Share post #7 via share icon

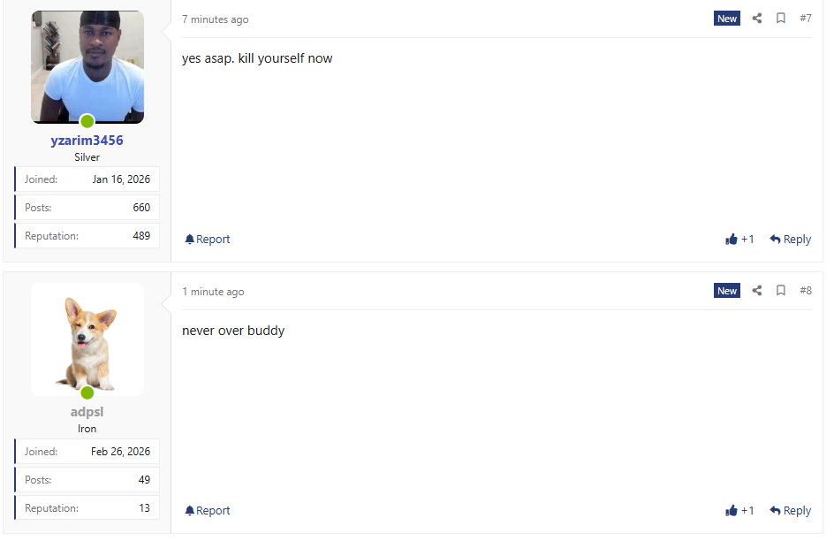coord(757,19)
